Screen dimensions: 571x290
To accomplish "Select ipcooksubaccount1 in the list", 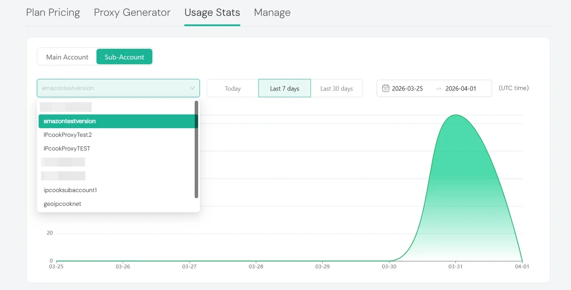I will [x=70, y=190].
